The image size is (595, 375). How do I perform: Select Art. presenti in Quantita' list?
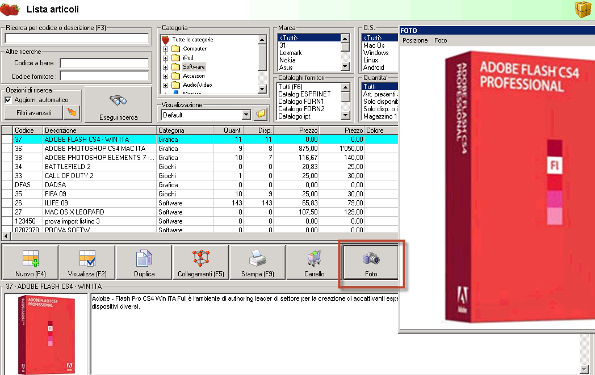380,94
